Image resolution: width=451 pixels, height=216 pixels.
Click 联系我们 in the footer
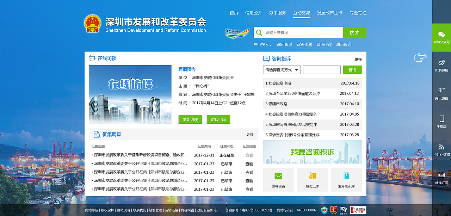point(140,210)
